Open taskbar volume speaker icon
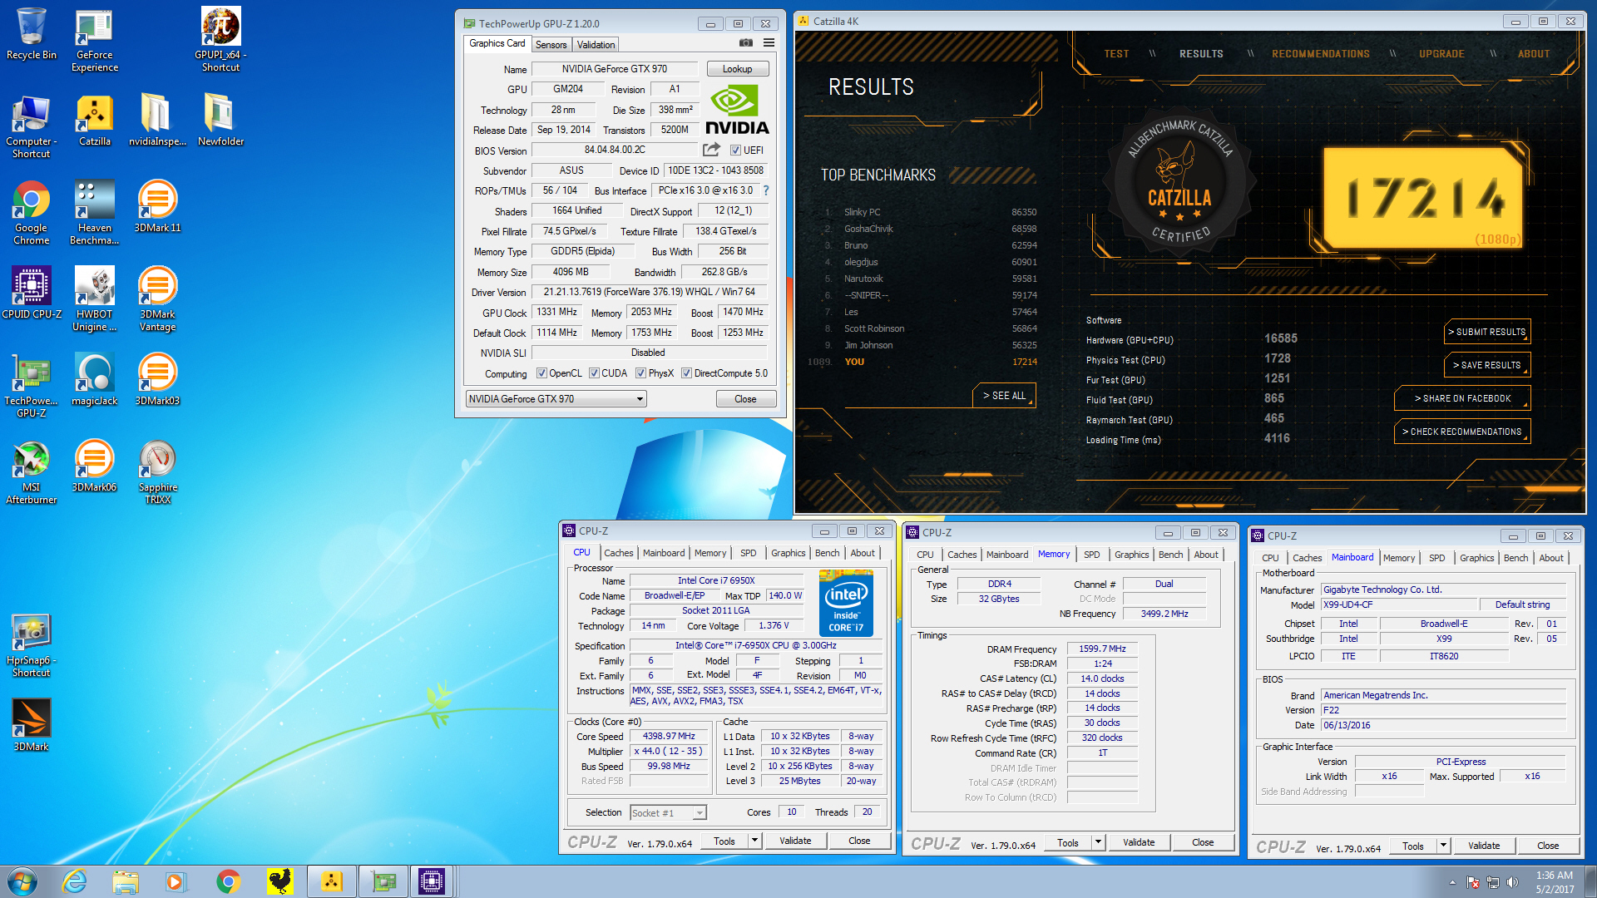 pyautogui.click(x=1513, y=882)
